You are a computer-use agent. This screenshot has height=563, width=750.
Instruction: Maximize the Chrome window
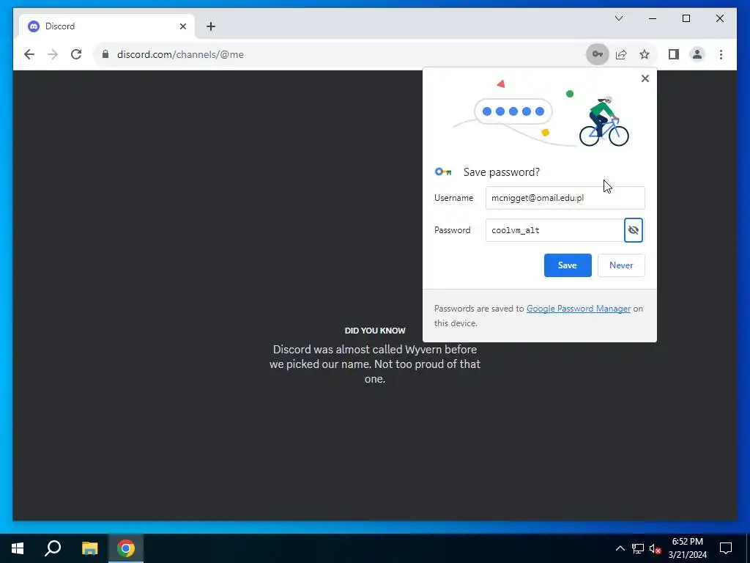pos(686,18)
